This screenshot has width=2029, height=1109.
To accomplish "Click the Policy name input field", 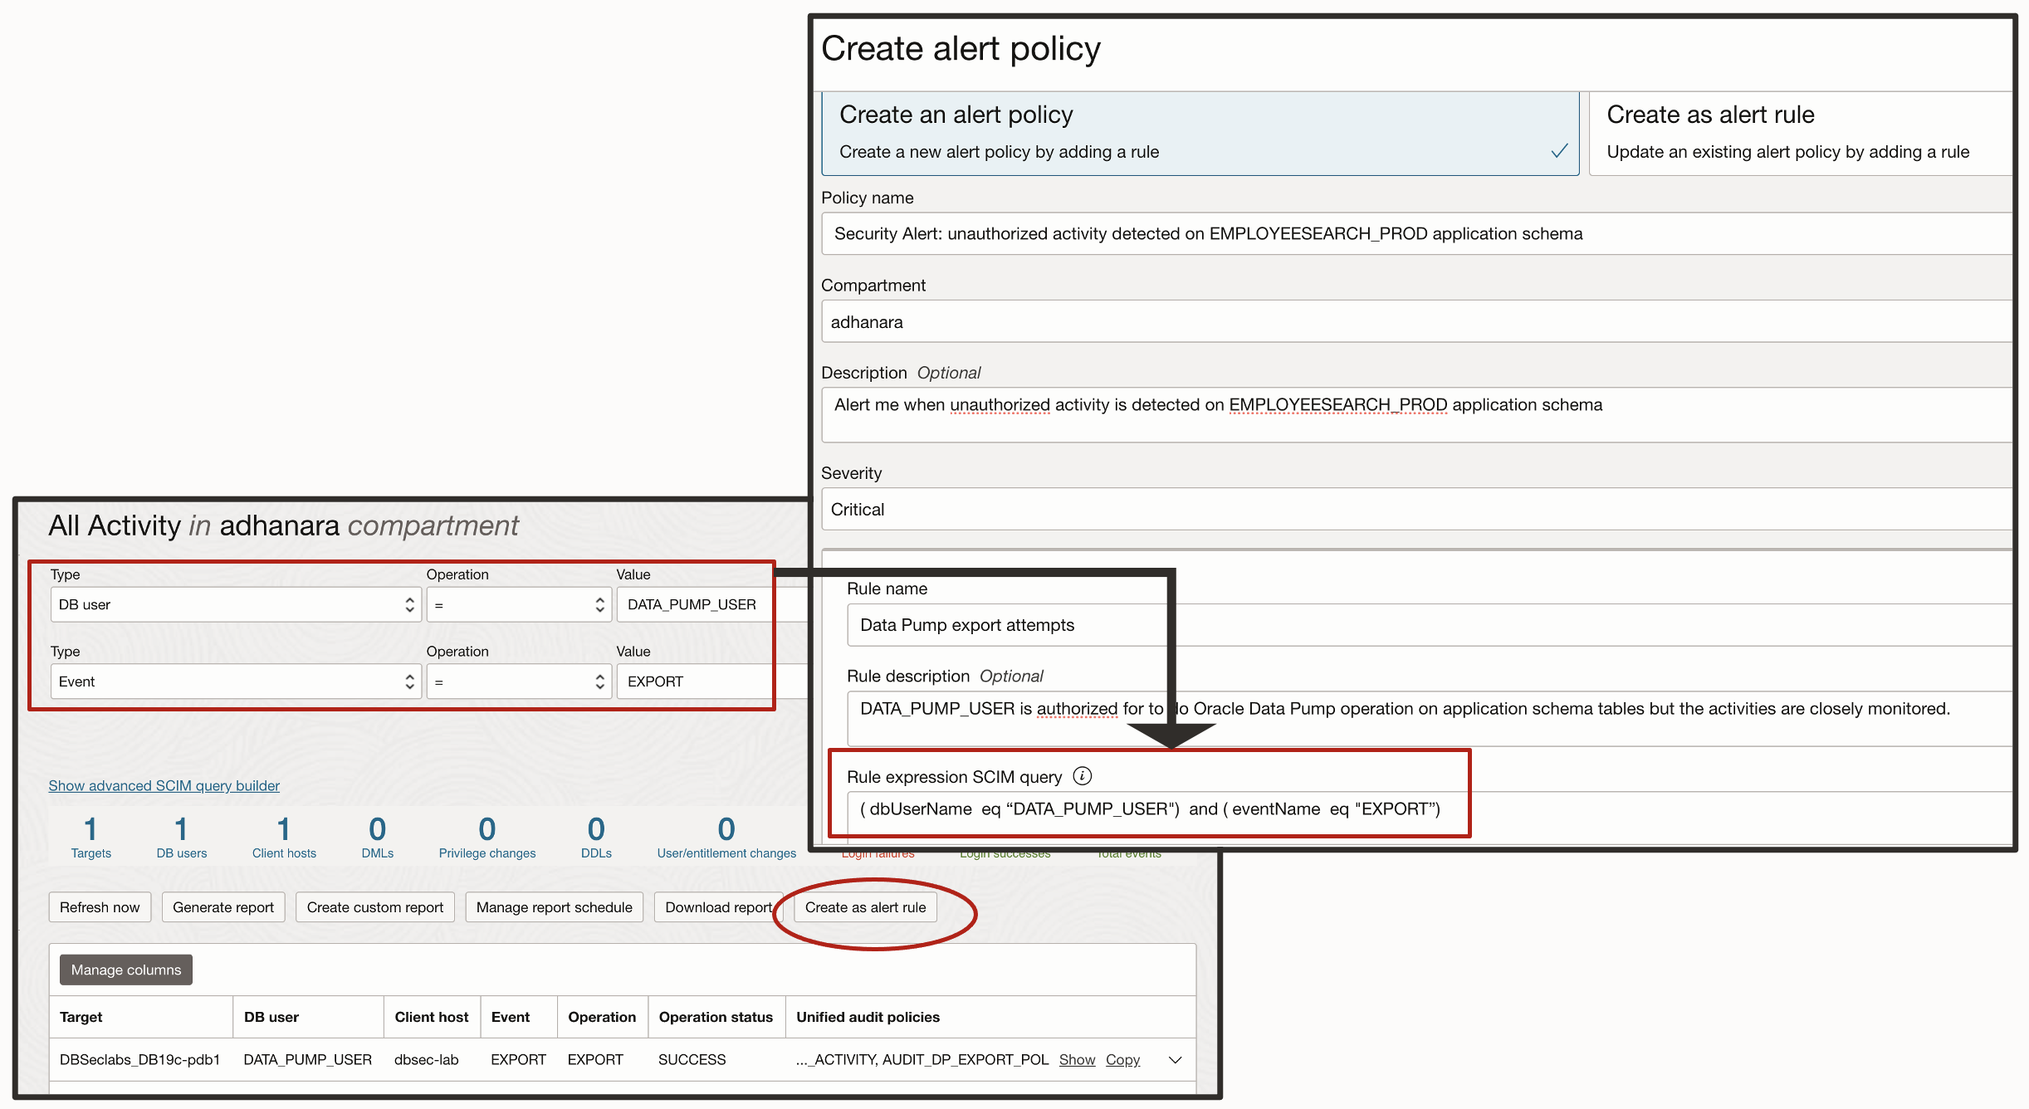I will (1411, 233).
